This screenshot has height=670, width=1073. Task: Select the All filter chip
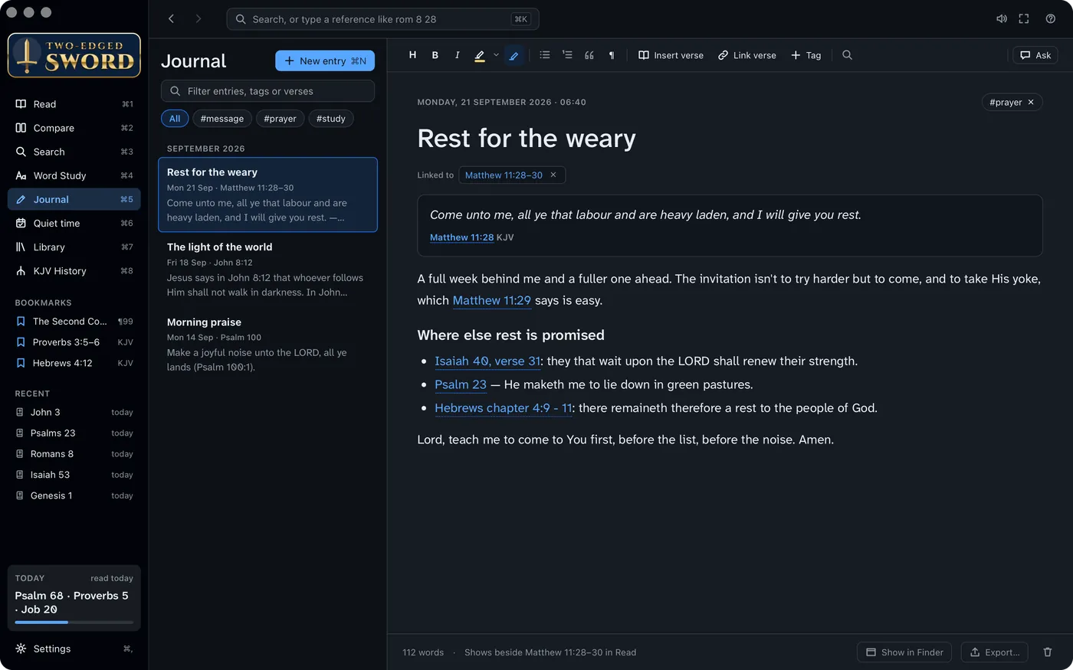(x=175, y=119)
